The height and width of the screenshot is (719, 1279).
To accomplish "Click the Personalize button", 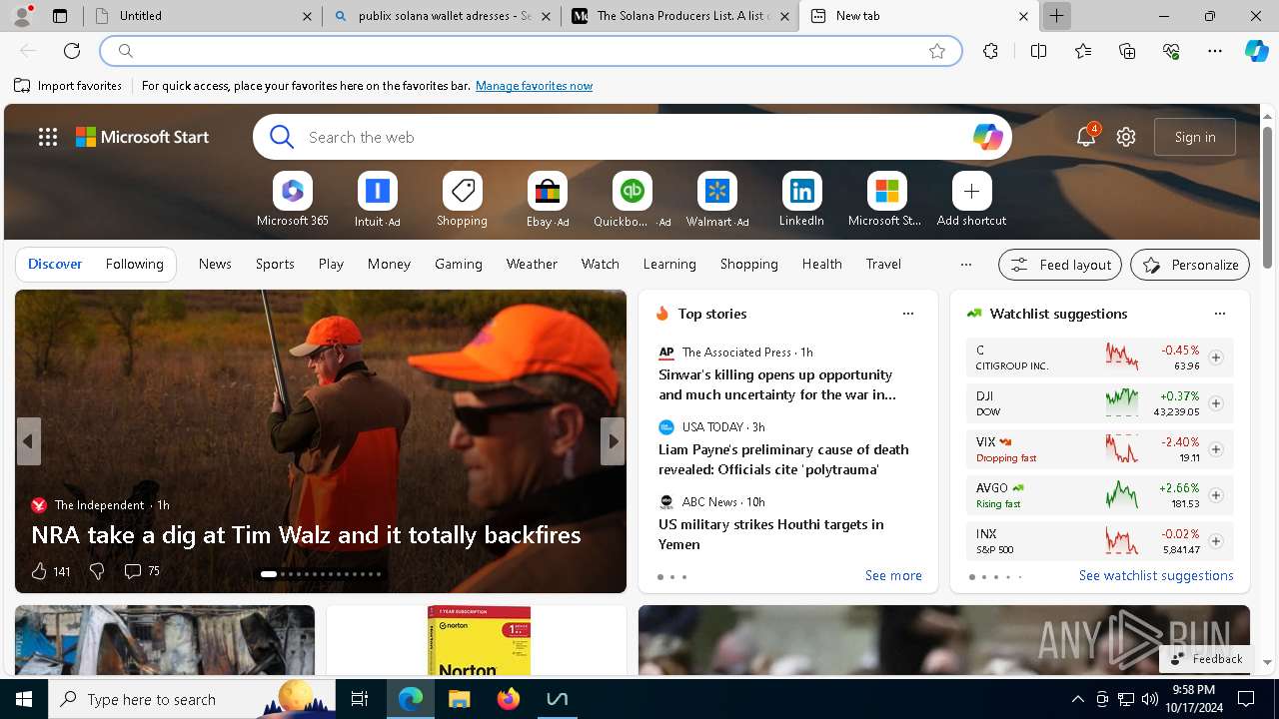I will coord(1190,265).
